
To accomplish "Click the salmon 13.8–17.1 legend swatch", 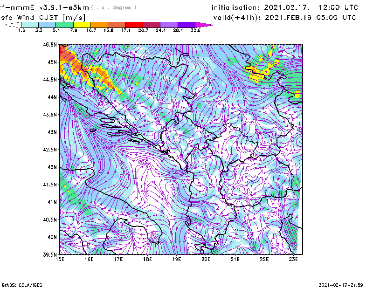I will tap(117, 25).
